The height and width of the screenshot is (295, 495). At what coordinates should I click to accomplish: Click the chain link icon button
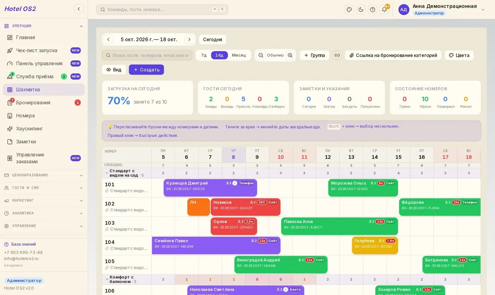point(337,55)
